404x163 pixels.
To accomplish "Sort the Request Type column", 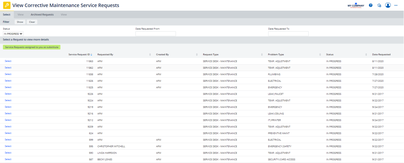I will click(x=262, y=55).
